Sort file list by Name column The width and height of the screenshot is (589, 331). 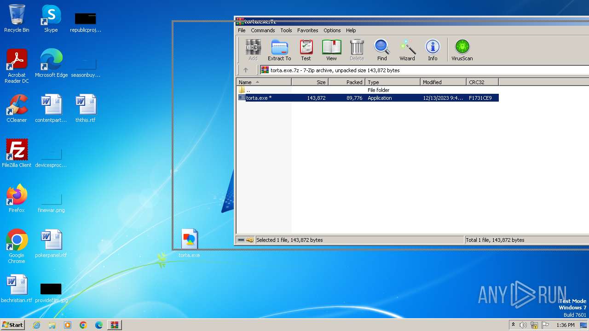point(264,82)
